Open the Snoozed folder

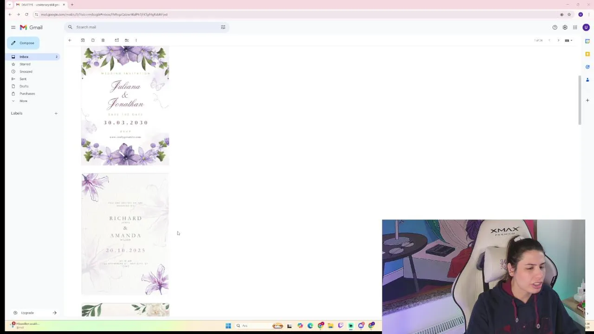(26, 71)
